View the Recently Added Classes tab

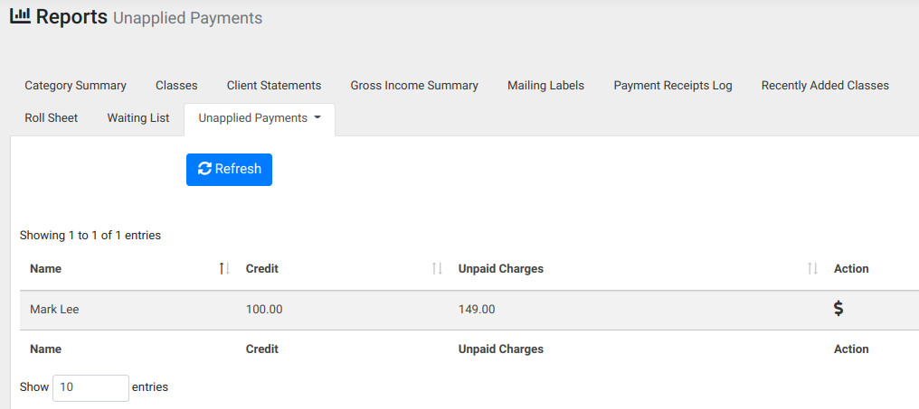click(x=825, y=86)
